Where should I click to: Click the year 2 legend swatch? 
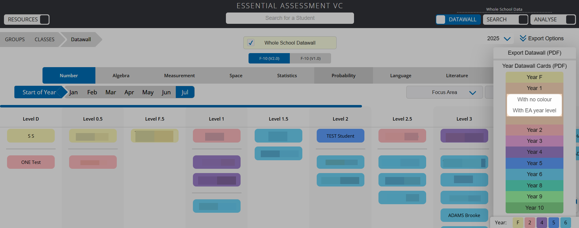click(530, 223)
